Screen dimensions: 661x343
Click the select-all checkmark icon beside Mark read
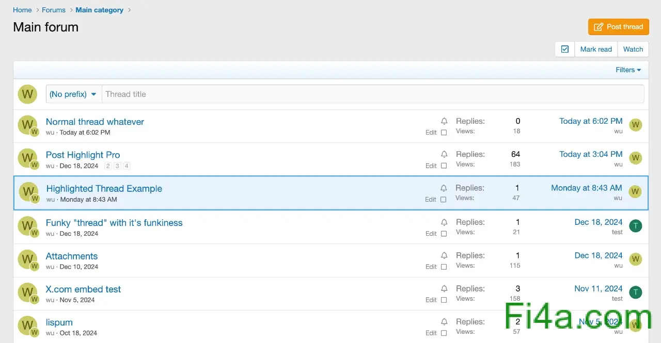point(564,50)
